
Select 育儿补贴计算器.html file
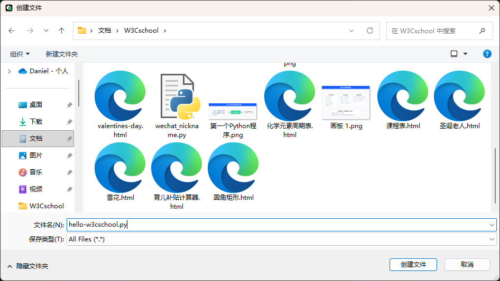[177, 176]
